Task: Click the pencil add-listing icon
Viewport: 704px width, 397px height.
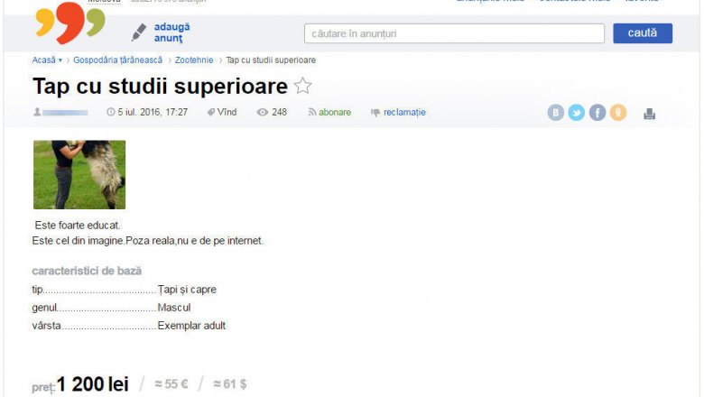Action: click(139, 32)
